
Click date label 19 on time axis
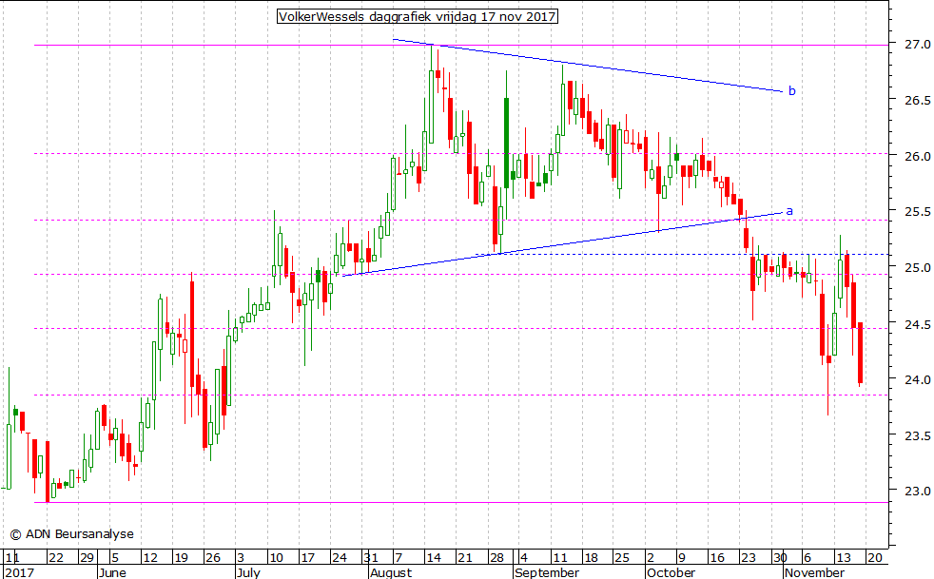pyautogui.click(x=181, y=558)
